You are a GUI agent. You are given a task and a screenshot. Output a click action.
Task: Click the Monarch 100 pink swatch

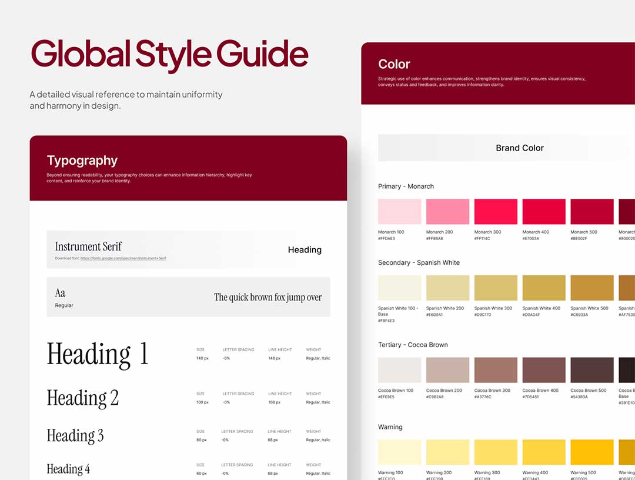[x=399, y=211]
